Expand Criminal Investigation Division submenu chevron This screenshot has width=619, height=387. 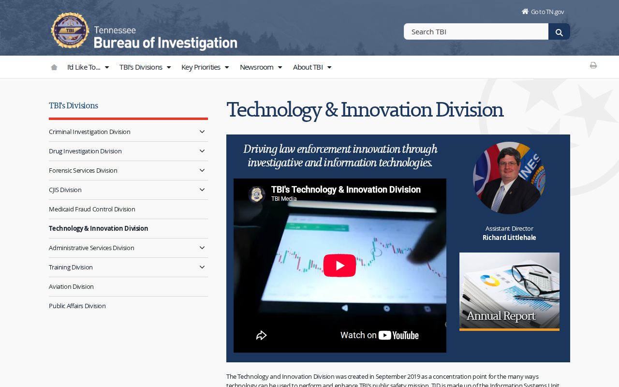[x=202, y=132]
